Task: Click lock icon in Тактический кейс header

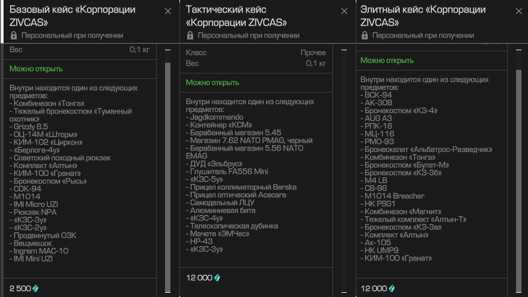Action: (x=190, y=35)
